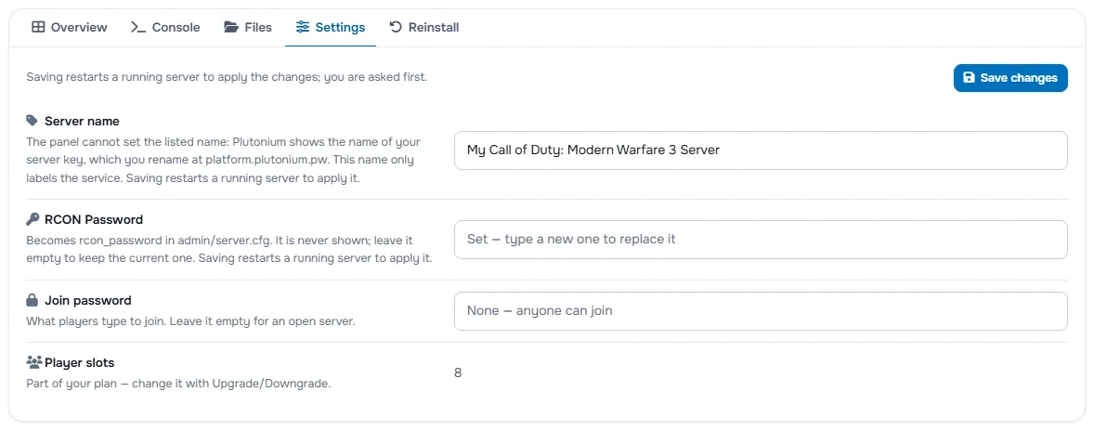Viewport: 1094px width, 431px height.
Task: Click the floppy disk icon in Save changes
Action: 969,77
